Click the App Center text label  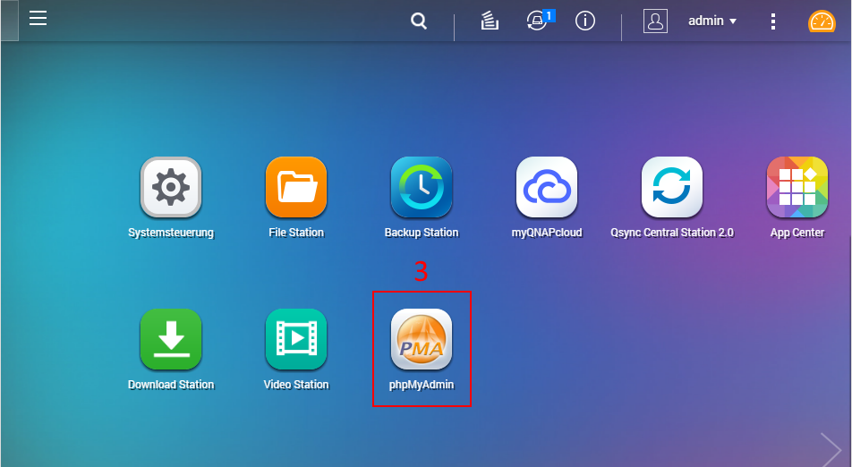(x=797, y=233)
